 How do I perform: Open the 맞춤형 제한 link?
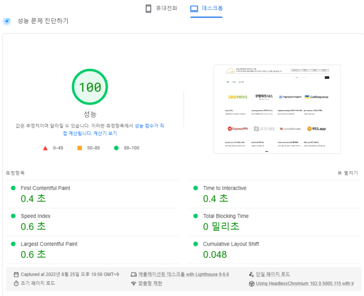click(150, 283)
